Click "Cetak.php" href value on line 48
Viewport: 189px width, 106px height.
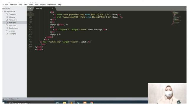click(55, 42)
